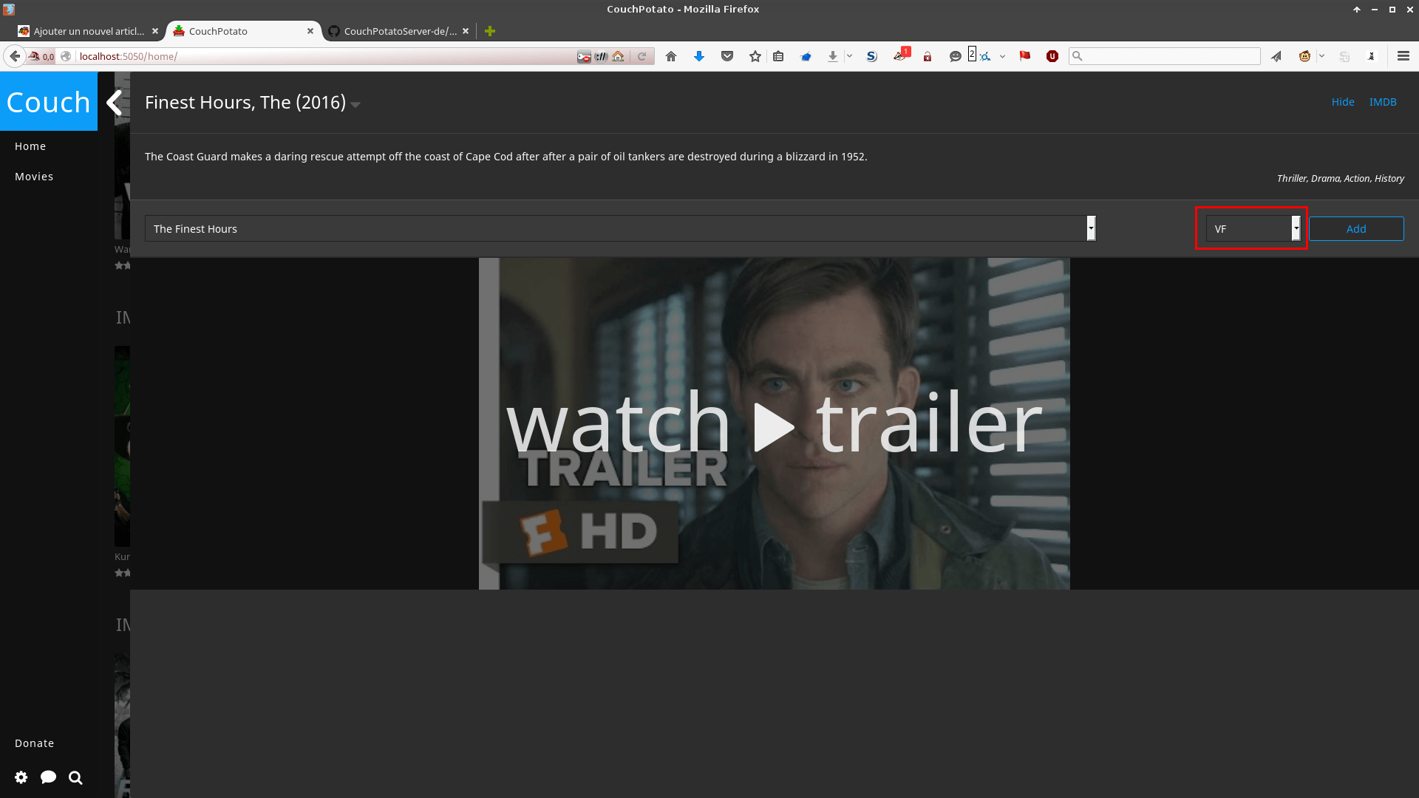Expand the arrow after the numbered extension icon
1419x798 pixels.
pos(1002,56)
